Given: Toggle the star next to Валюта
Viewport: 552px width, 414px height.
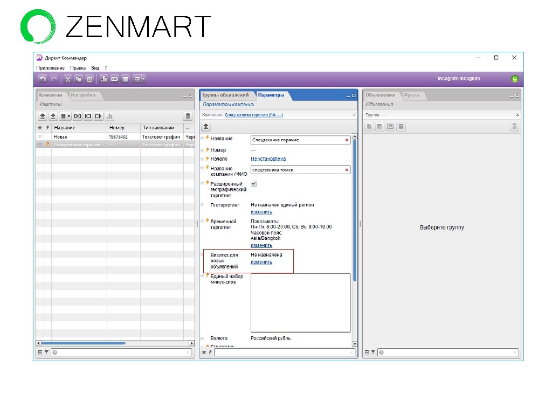Looking at the screenshot, I should tap(202, 338).
